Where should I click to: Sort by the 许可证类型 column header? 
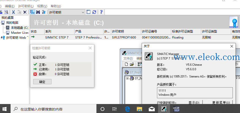pyautogui.click(x=216, y=31)
